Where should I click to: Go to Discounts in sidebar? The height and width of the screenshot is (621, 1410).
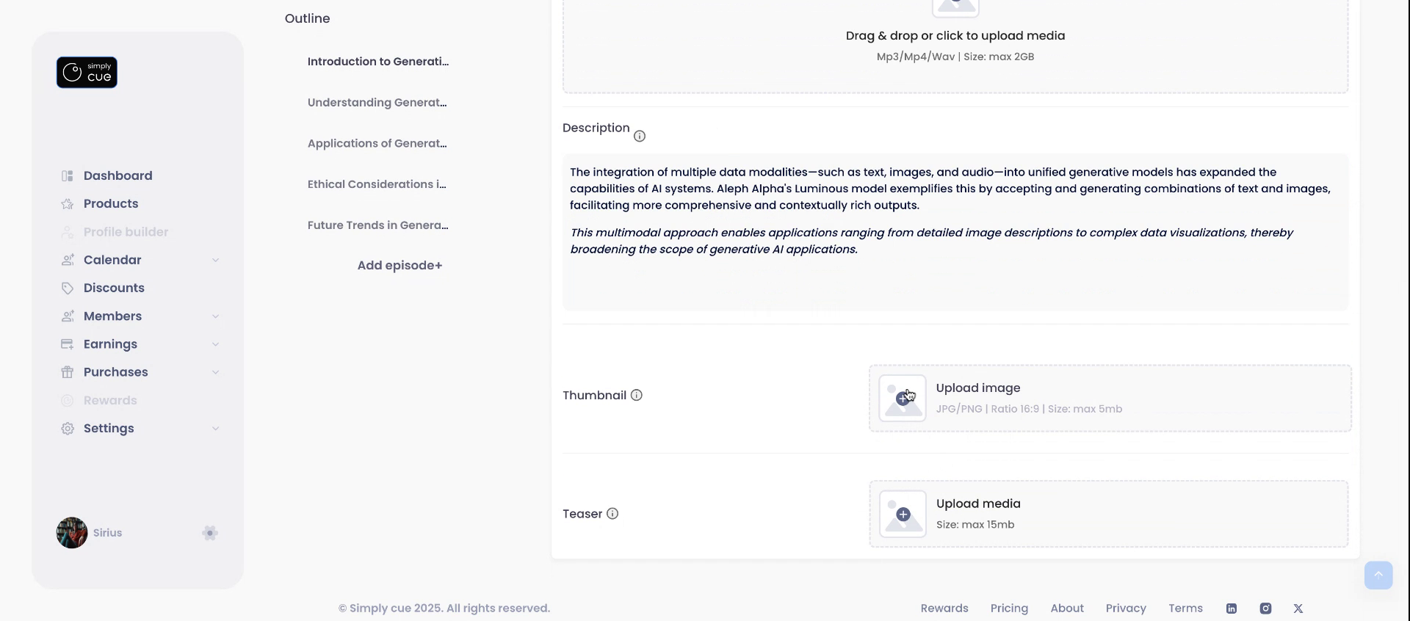114,288
